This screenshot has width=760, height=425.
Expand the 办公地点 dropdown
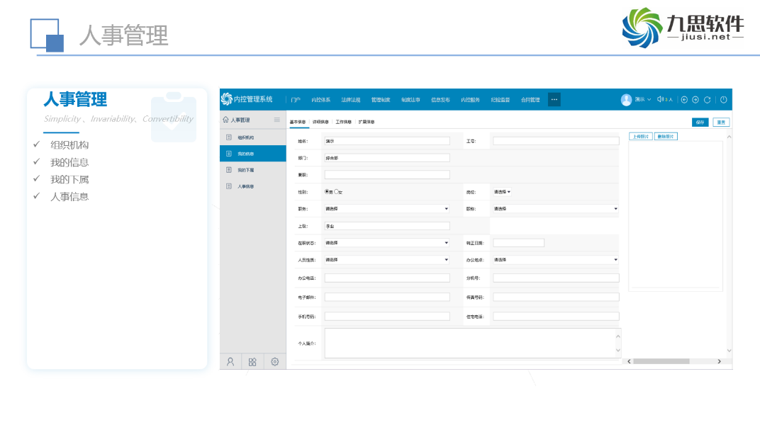coord(555,260)
